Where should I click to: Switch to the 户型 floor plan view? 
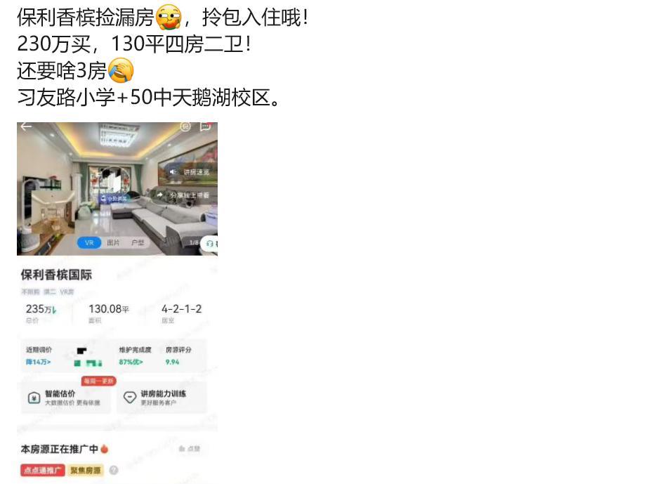tap(138, 242)
